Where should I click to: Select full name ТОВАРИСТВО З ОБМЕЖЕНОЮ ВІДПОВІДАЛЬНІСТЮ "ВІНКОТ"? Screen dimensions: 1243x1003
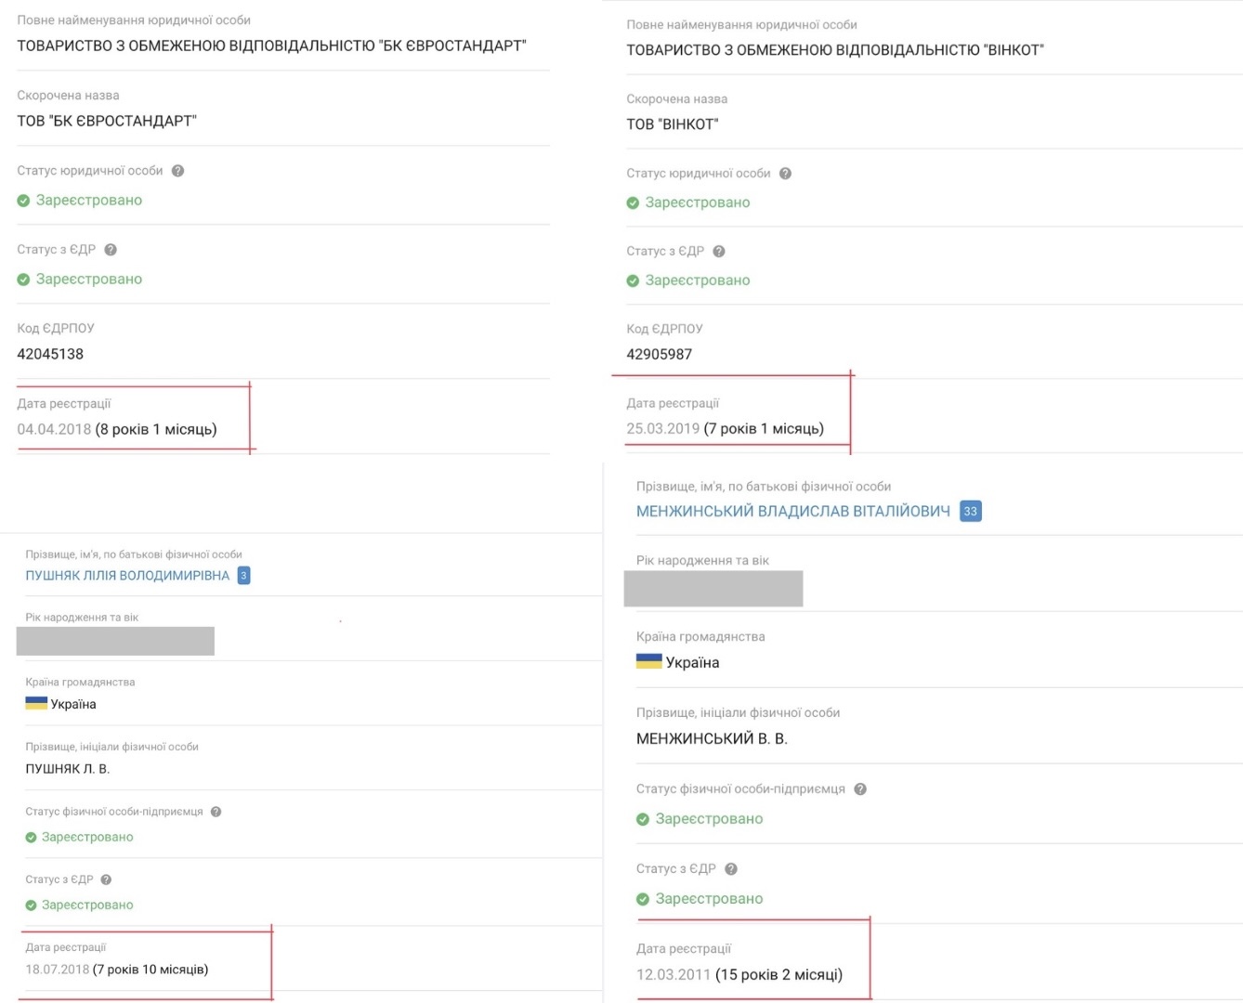tap(835, 50)
